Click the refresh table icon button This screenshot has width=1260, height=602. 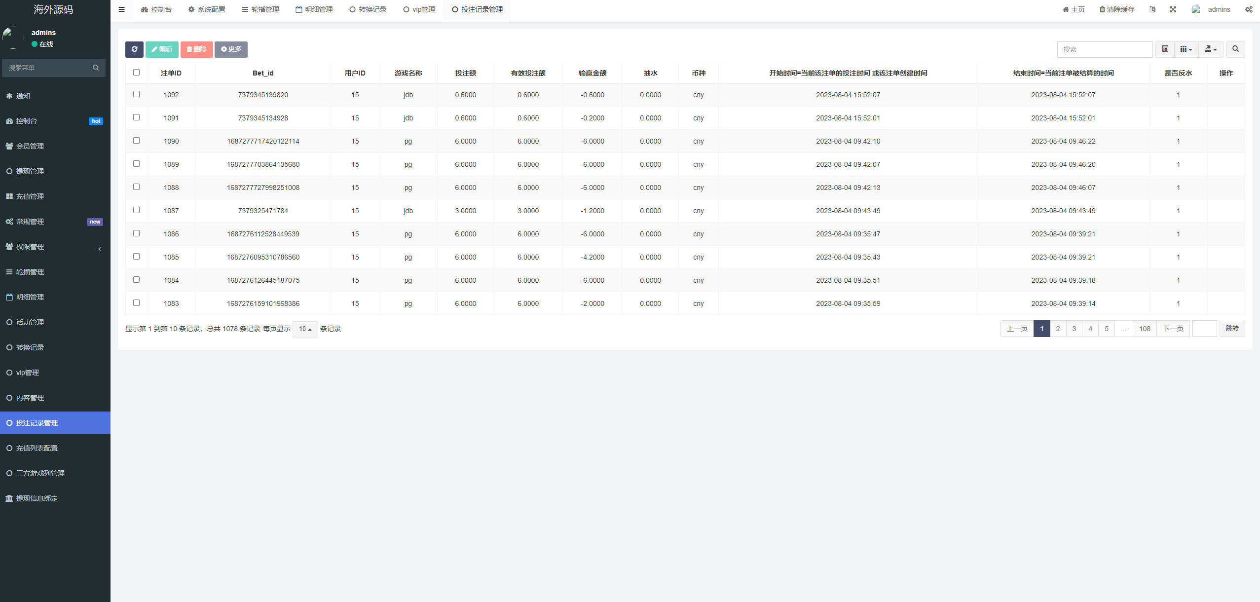click(134, 49)
